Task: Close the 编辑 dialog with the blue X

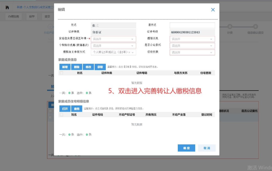Action: pos(213,10)
